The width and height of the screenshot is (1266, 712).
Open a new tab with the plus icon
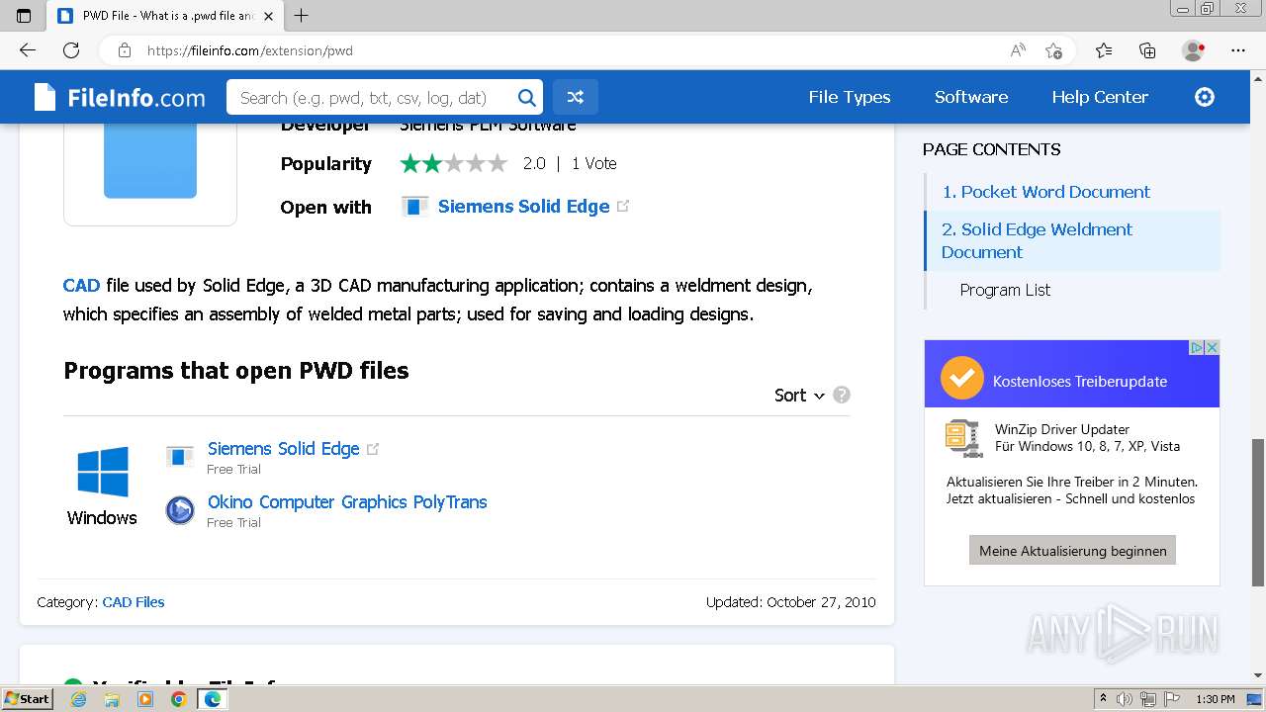[302, 16]
